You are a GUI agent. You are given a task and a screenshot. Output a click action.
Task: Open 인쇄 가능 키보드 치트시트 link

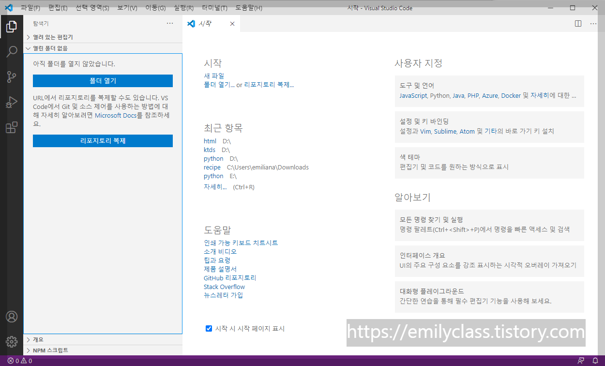pyautogui.click(x=241, y=243)
